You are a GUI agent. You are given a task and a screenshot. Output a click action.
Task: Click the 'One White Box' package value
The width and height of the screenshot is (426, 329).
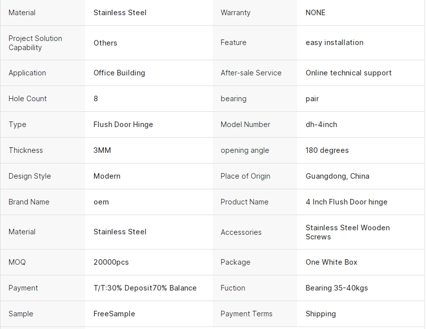(x=331, y=262)
